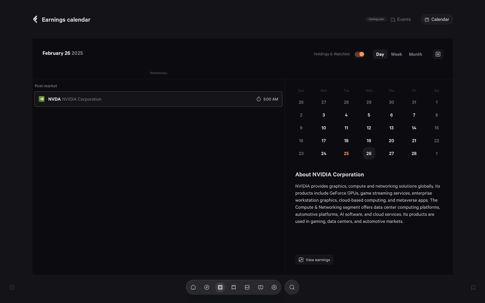Open the NVDA NVIDIA Corporation earnings row
The image size is (485, 303).
pos(158,99)
